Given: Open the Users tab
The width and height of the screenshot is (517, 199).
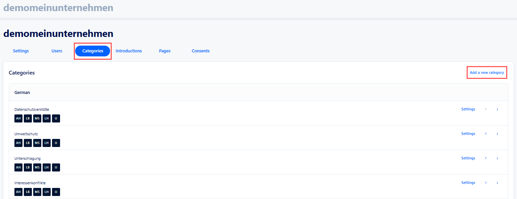Looking at the screenshot, I should tap(57, 51).
